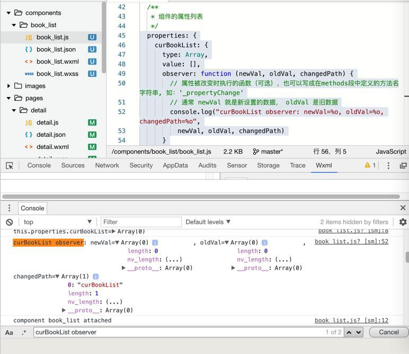Click the inspect element picker icon
Image resolution: width=409 pixels, height=354 pixels.
coord(10,165)
